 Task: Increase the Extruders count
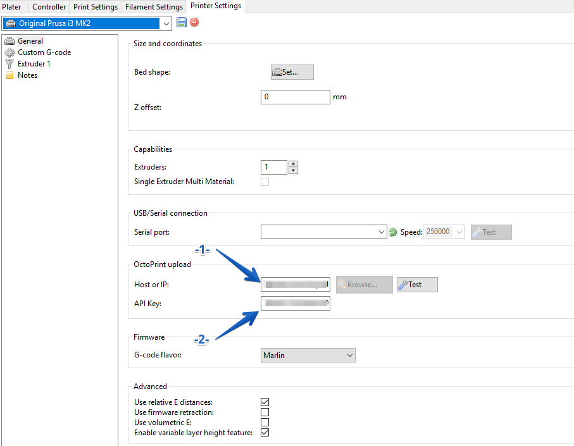293,164
